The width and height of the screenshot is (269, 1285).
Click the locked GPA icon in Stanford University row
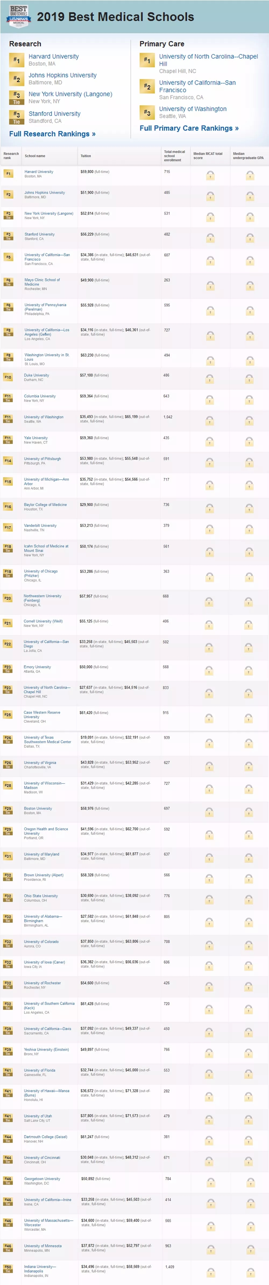click(x=250, y=238)
